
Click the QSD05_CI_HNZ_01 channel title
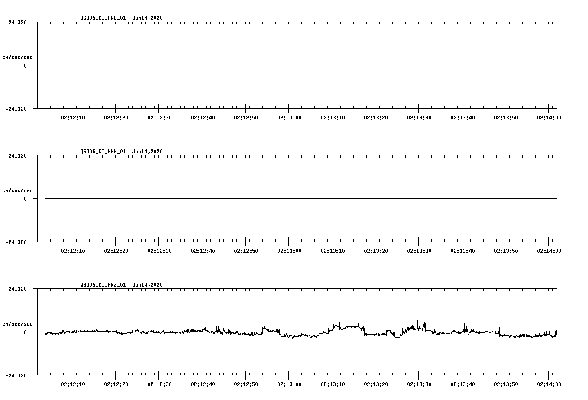[x=103, y=285]
